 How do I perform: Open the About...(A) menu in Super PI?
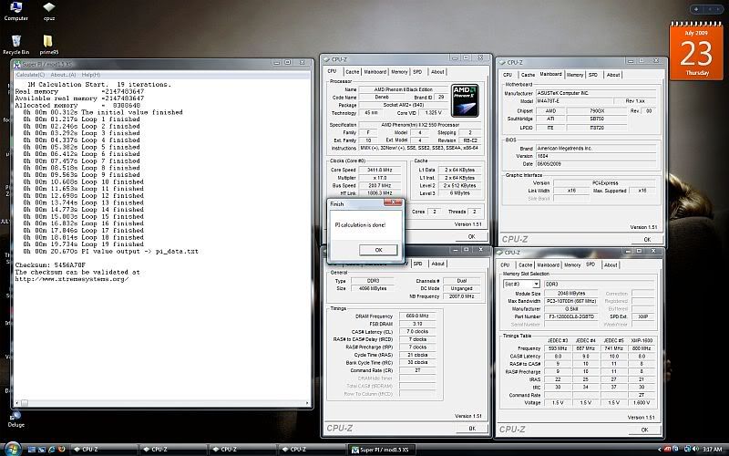click(65, 74)
